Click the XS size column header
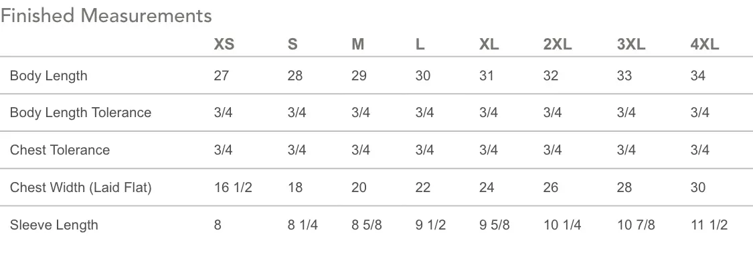 [224, 44]
